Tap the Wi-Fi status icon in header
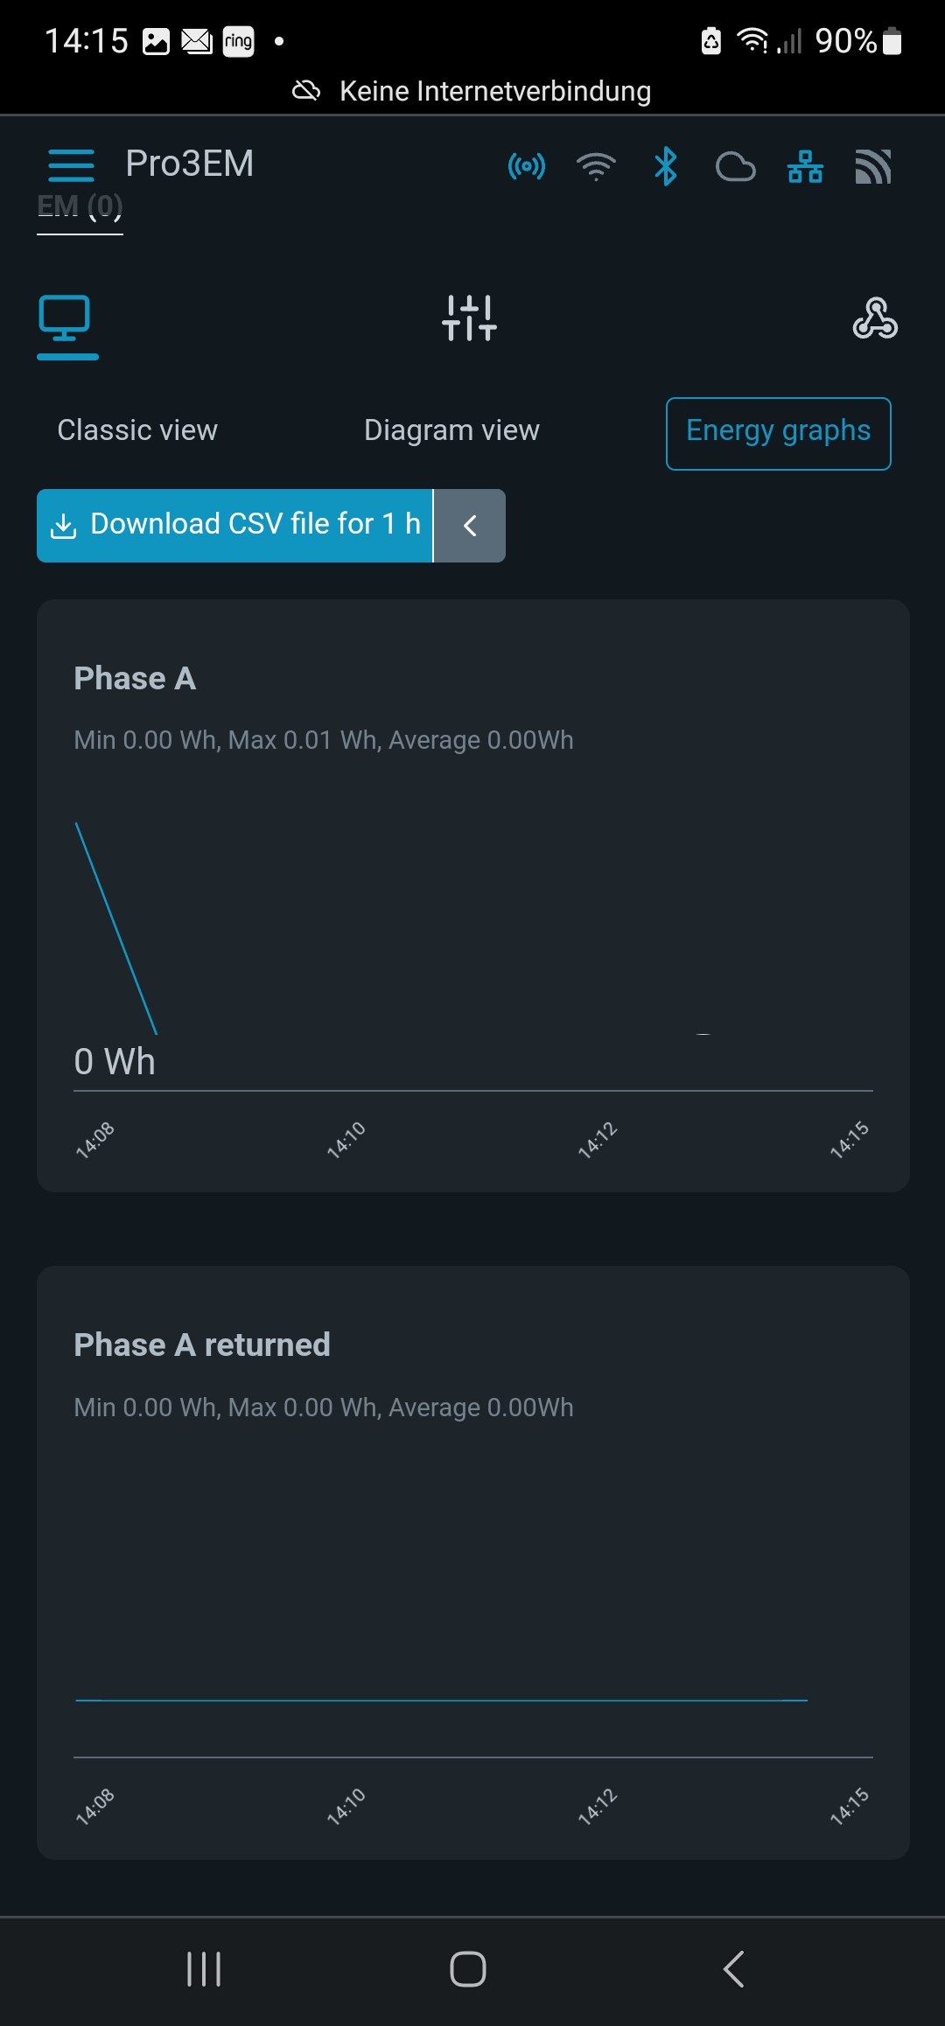 click(596, 166)
